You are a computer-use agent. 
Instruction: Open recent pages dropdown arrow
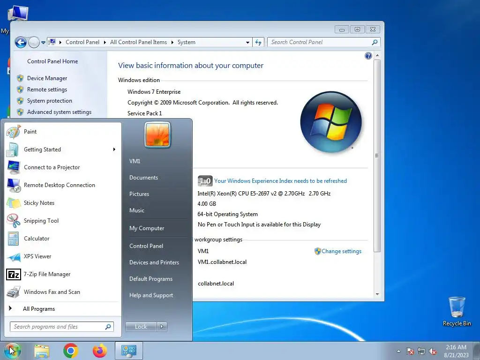pyautogui.click(x=43, y=43)
